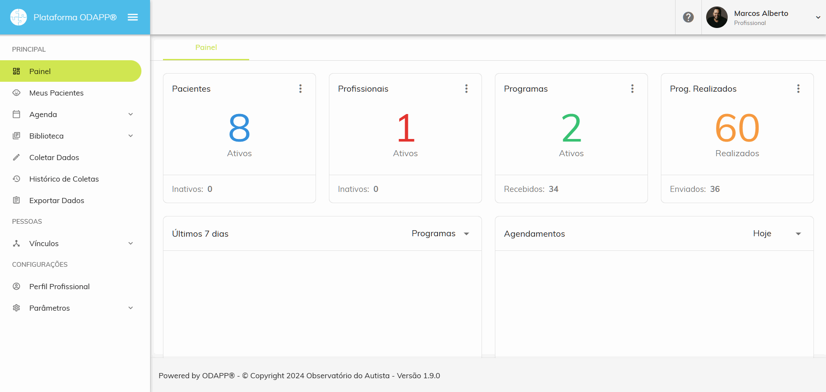Click the 60 Realizados count
The height and width of the screenshot is (392, 826).
point(737,128)
